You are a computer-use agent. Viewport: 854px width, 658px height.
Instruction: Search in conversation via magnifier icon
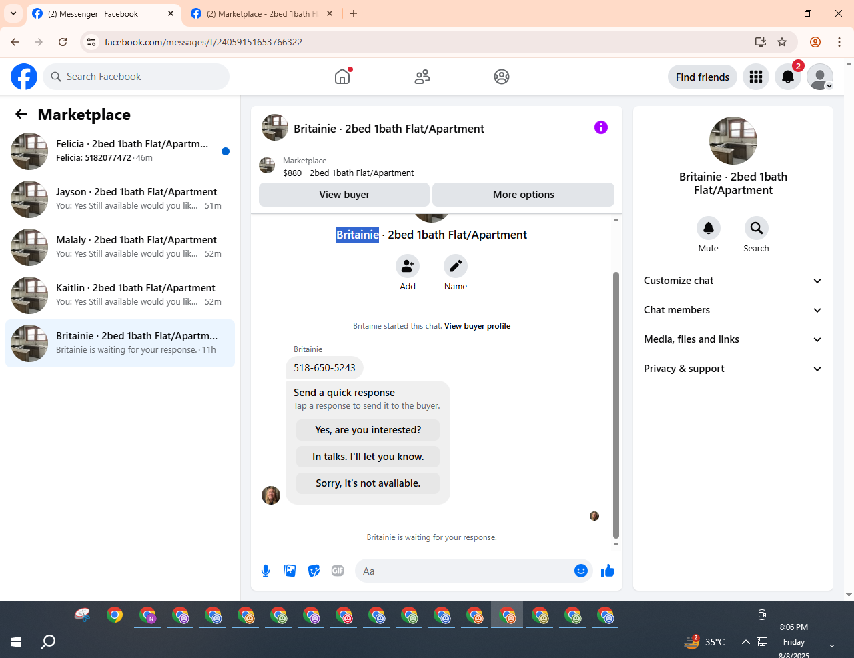point(757,228)
